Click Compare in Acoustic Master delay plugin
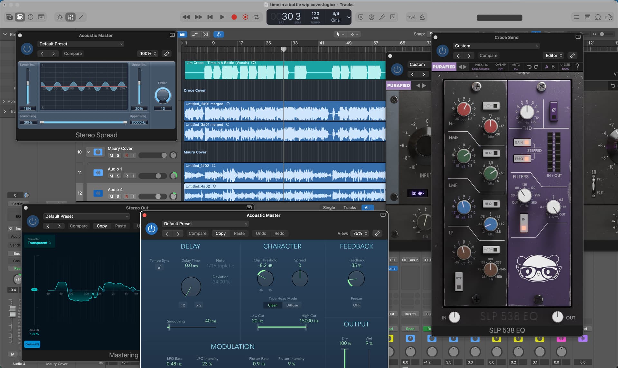Screen dimensions: 618x368 click(x=197, y=233)
